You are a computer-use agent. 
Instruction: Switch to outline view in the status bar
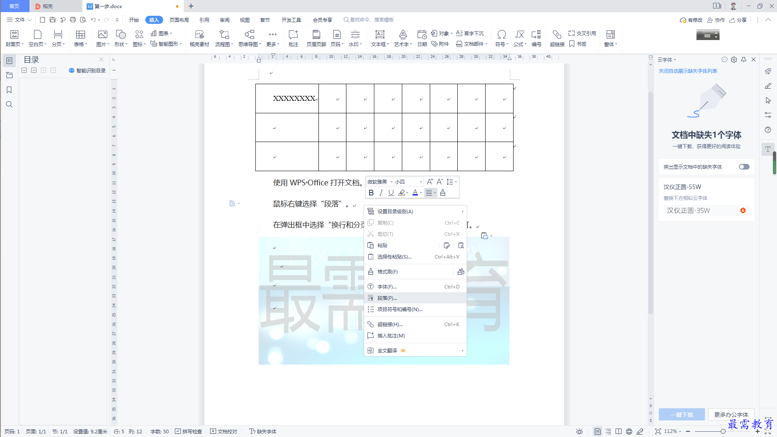pos(608,431)
